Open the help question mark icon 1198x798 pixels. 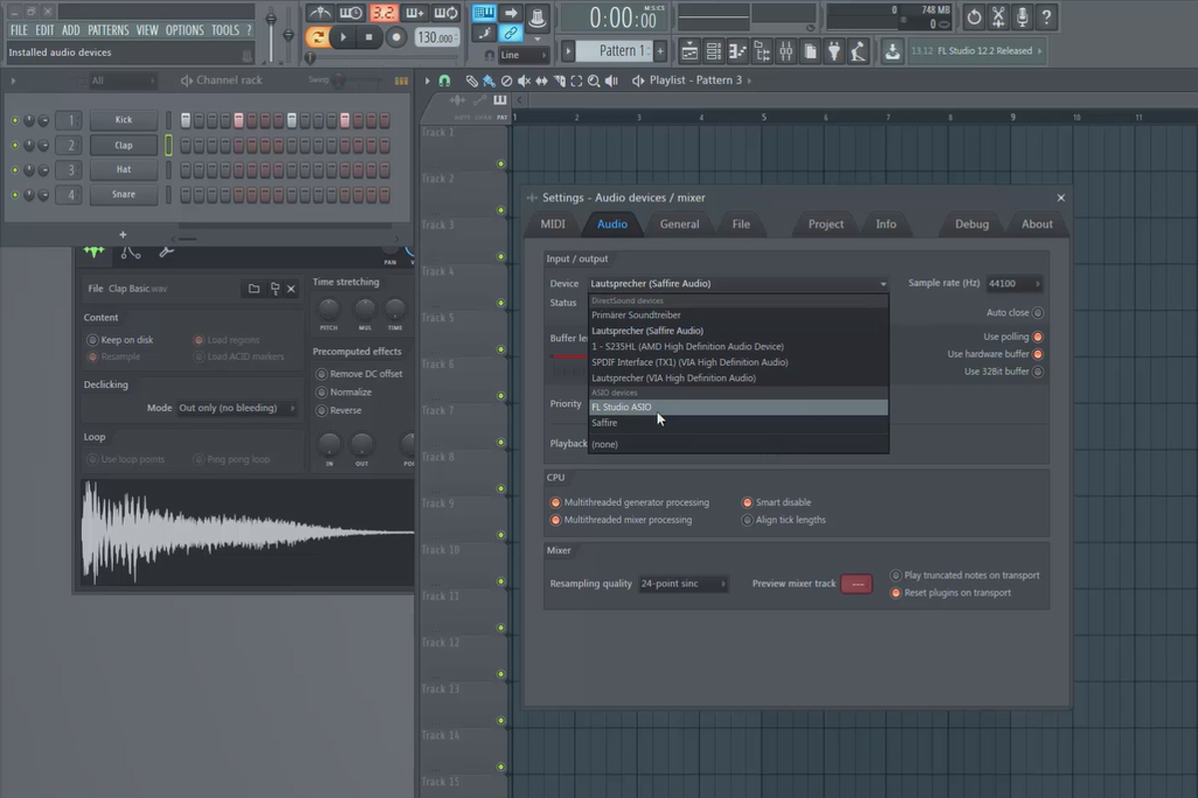coord(1046,17)
